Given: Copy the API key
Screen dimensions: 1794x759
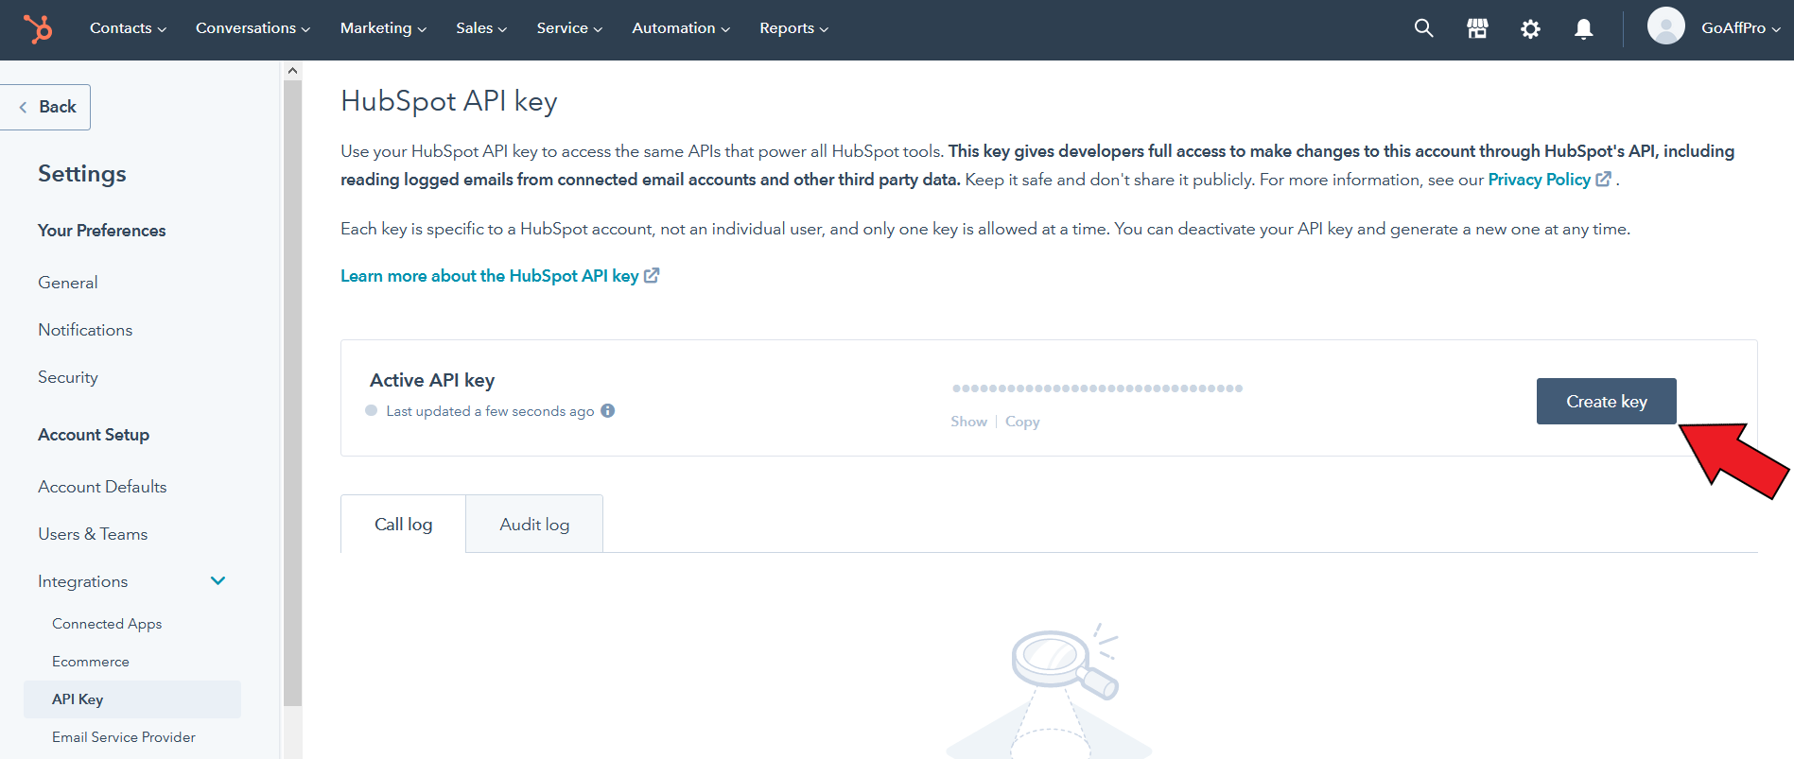Looking at the screenshot, I should (x=1022, y=422).
